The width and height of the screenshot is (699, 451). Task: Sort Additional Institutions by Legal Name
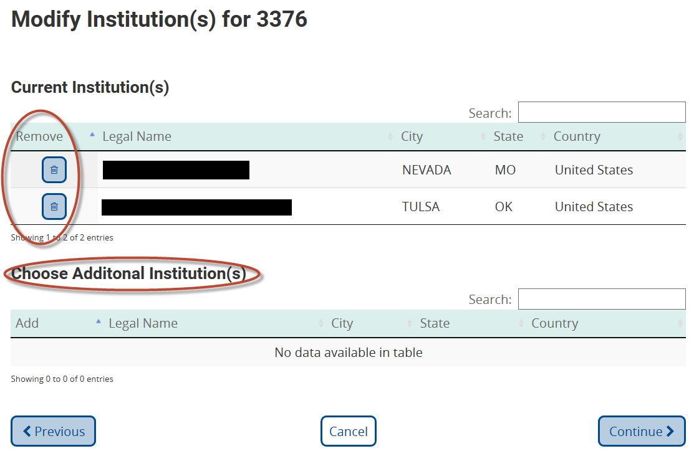click(143, 323)
